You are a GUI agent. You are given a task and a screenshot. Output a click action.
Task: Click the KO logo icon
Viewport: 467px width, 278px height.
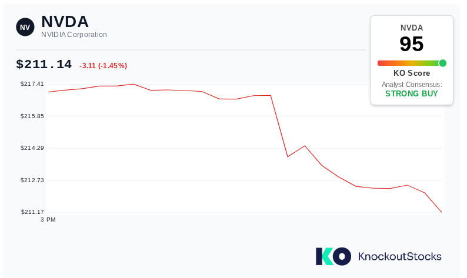click(x=333, y=256)
